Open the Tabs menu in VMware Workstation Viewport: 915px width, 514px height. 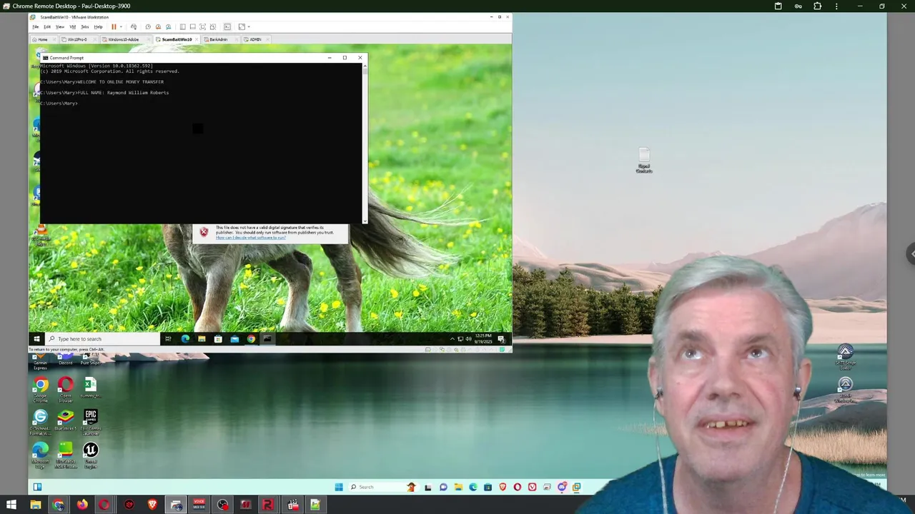click(x=84, y=27)
